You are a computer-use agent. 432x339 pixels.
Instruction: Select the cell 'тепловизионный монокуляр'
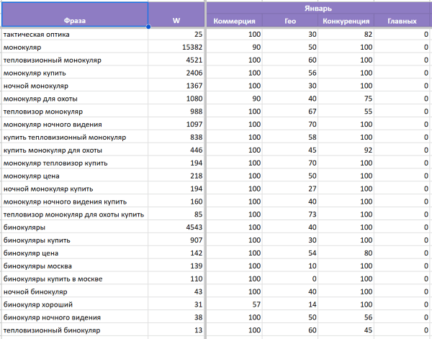(x=75, y=60)
